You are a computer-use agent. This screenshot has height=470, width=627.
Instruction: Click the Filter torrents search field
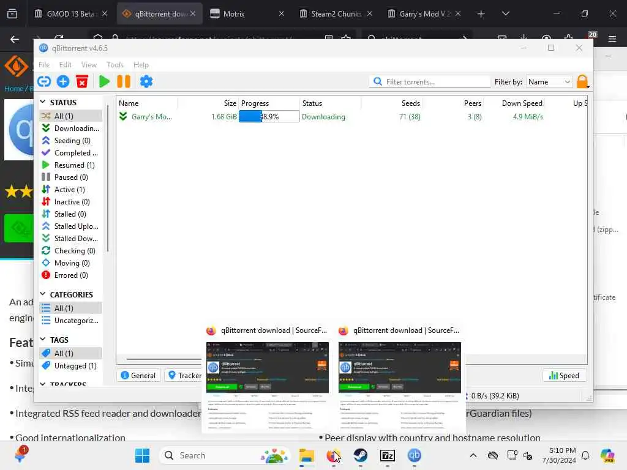(x=430, y=81)
